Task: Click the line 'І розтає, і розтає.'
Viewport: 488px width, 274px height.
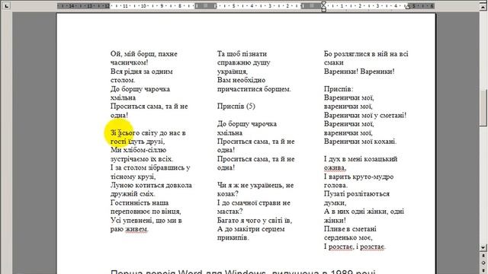Action: 355,247
